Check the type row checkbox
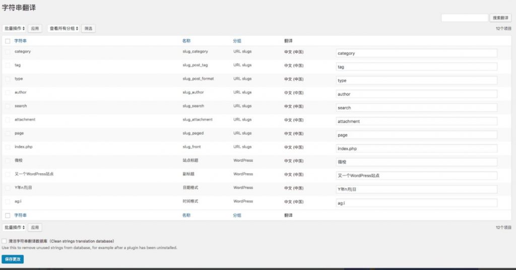This screenshot has height=270, width=516. (8, 79)
